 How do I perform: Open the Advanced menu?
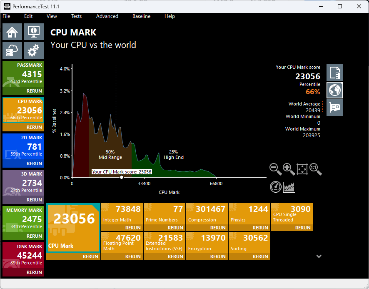tap(107, 16)
